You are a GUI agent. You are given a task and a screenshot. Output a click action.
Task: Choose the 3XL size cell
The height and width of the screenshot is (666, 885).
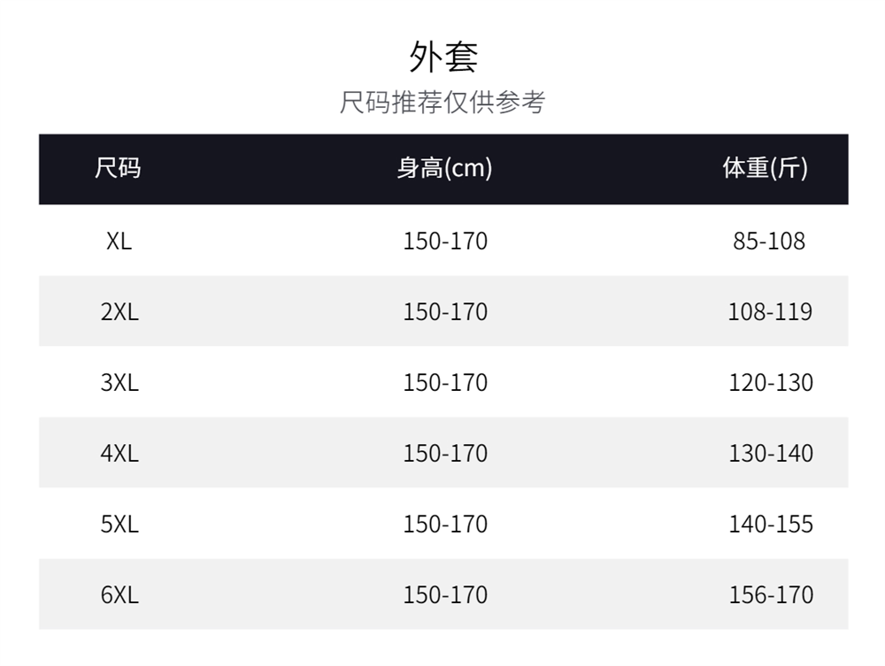click(x=119, y=382)
